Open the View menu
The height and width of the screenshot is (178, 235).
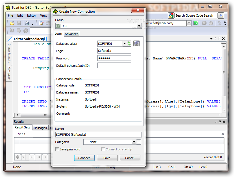(43, 15)
